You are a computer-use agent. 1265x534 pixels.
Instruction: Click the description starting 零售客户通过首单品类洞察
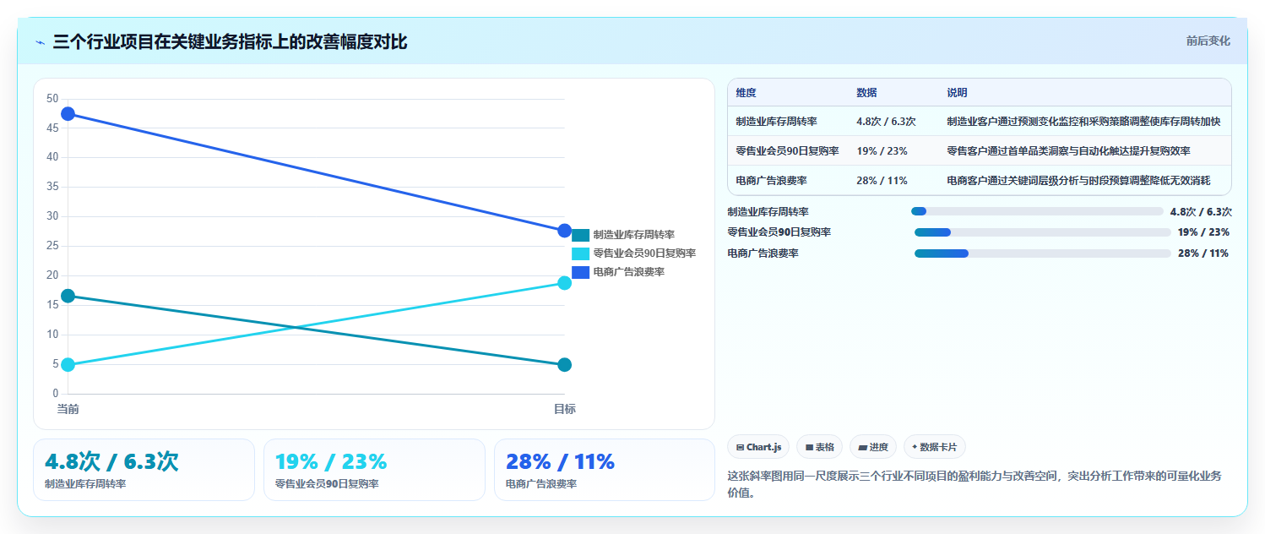(1068, 151)
